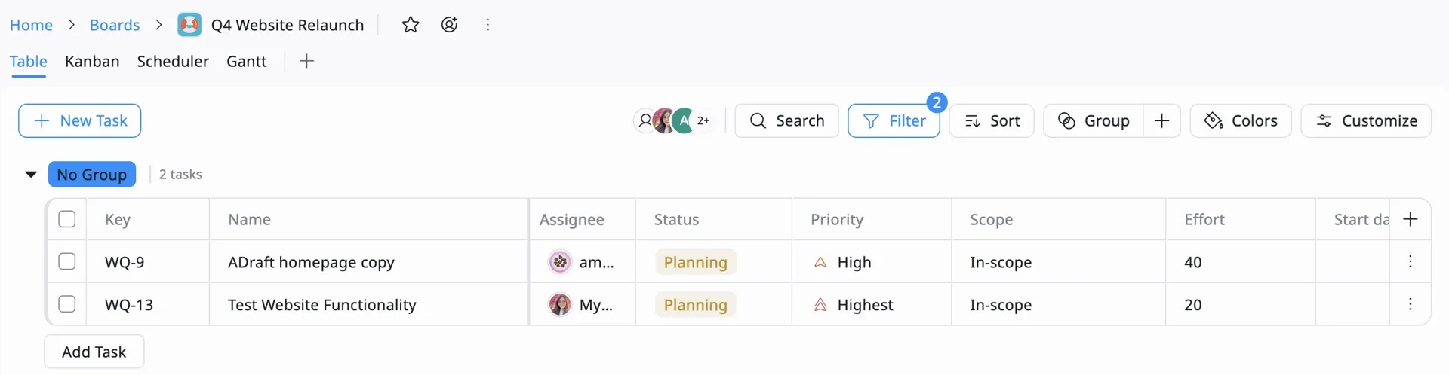Toggle the select-all header checkbox
The height and width of the screenshot is (375, 1449).
tap(67, 219)
